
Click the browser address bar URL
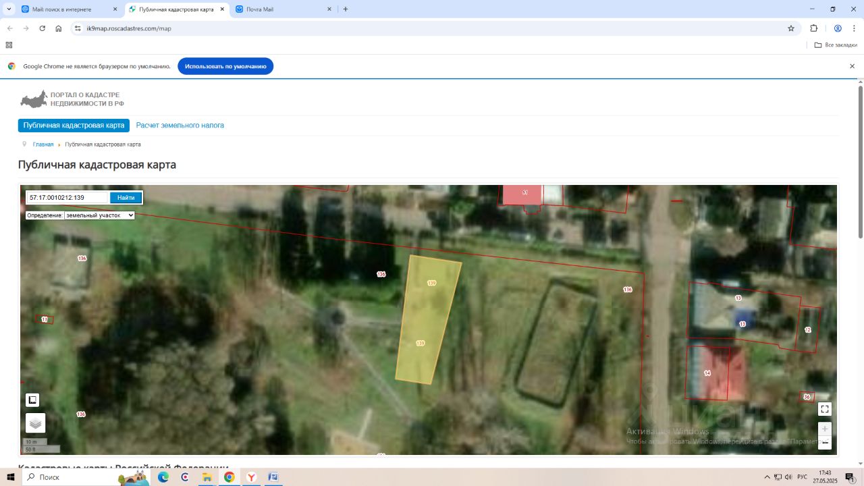coord(129,28)
